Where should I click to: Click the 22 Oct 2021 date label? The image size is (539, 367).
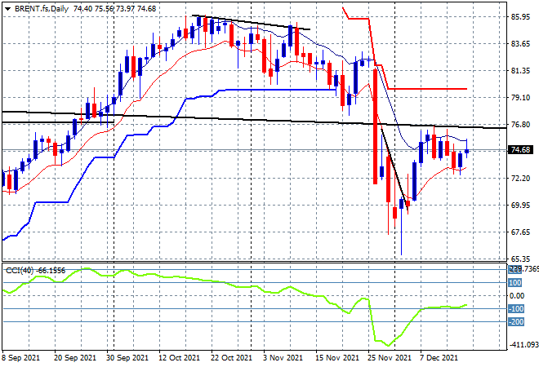click(x=232, y=358)
